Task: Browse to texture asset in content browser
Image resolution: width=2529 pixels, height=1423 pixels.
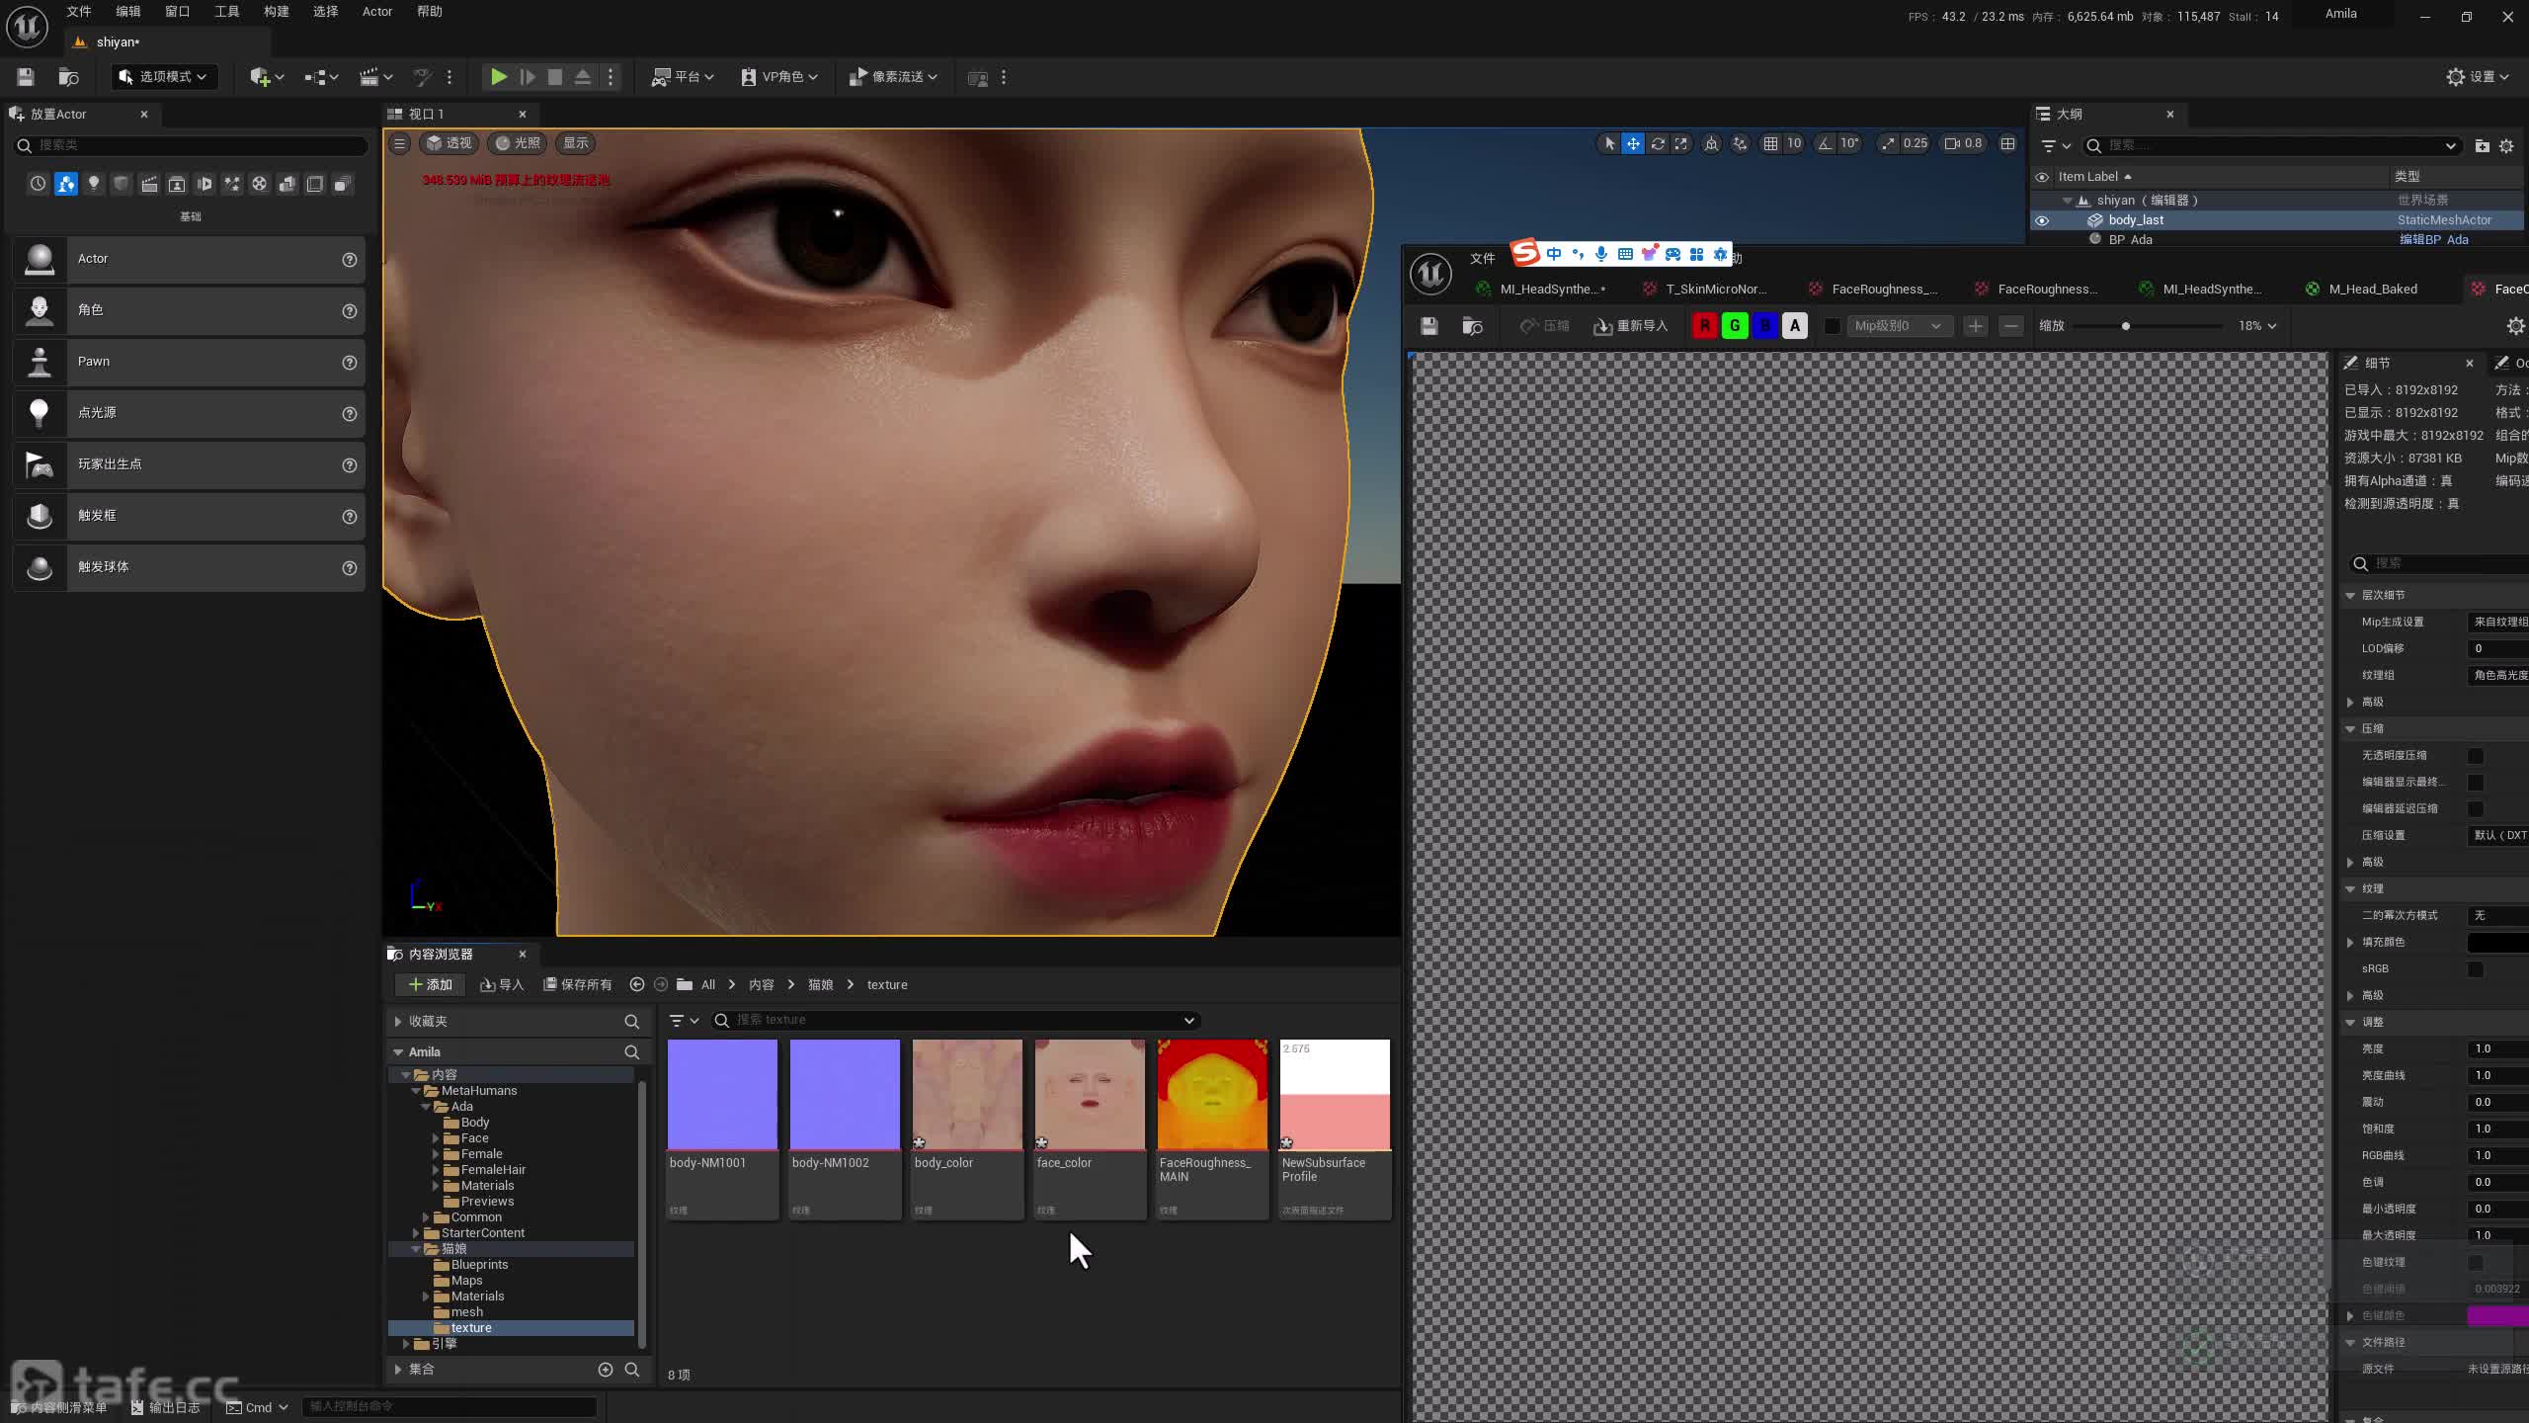Action: (x=1472, y=326)
